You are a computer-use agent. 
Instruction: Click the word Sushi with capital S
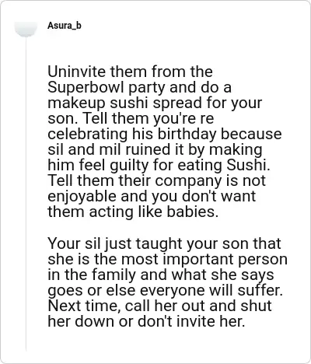click(248, 165)
